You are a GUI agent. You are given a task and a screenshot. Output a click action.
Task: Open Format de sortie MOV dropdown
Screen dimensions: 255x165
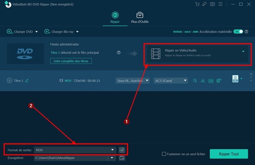75,150
